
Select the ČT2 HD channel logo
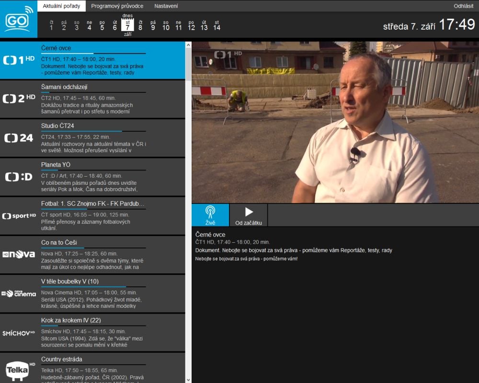point(19,99)
